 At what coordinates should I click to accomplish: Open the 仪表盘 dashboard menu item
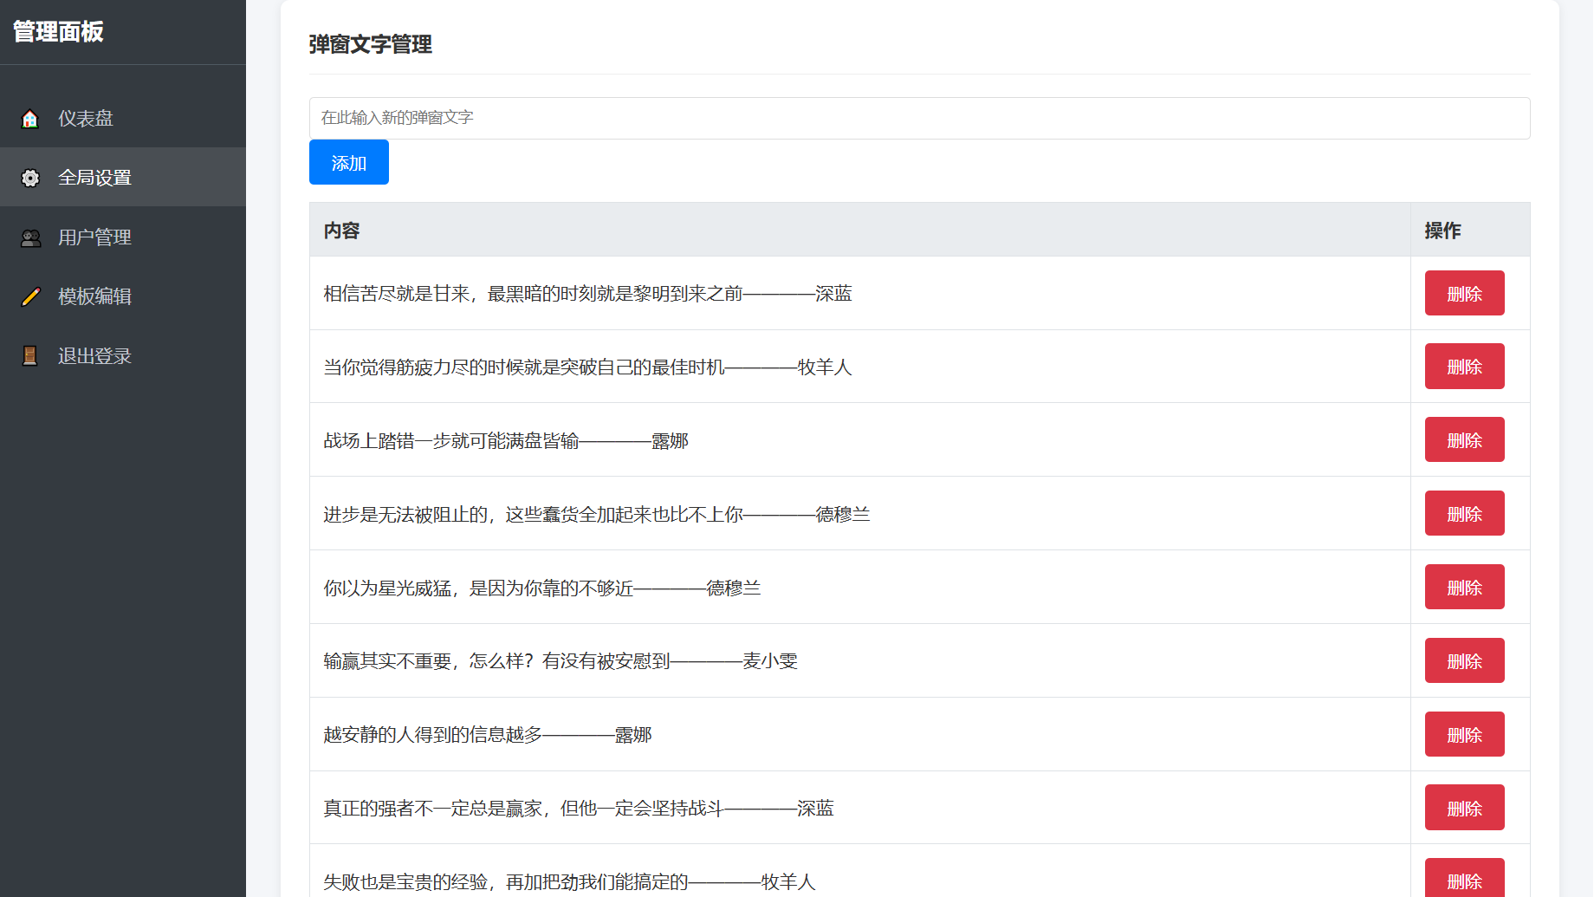[86, 119]
